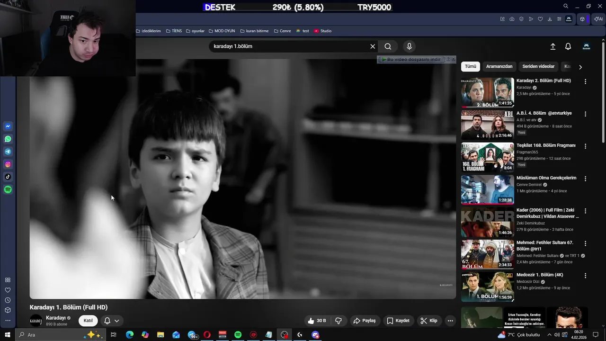Viewport: 606px width, 341px height.
Task: Open Spotify from the taskbar
Action: point(238,335)
